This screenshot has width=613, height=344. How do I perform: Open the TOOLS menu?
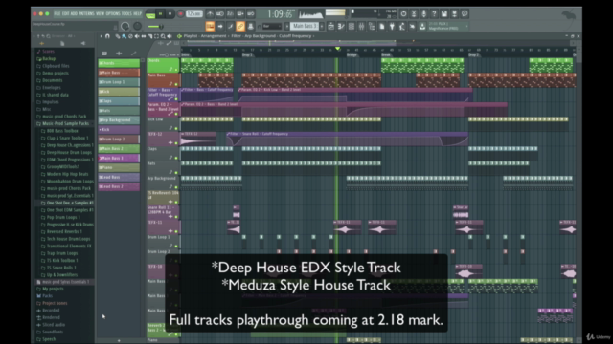pyautogui.click(x=126, y=13)
